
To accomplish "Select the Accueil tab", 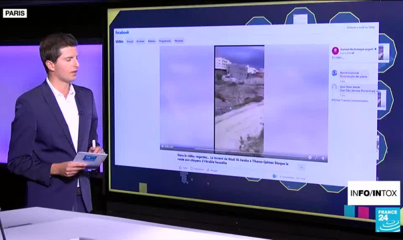I will point(130,42).
